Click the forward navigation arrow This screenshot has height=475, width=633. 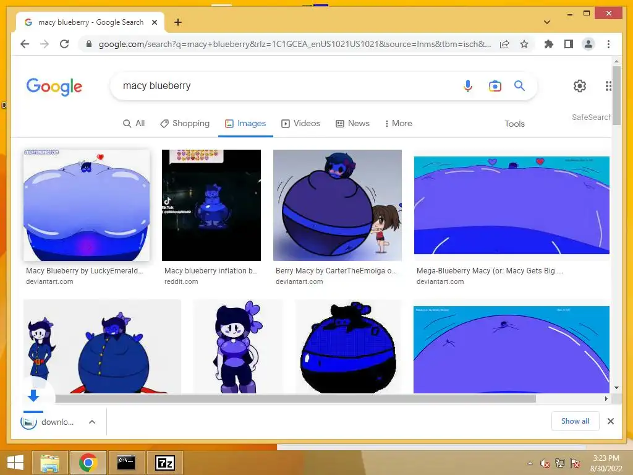click(45, 44)
